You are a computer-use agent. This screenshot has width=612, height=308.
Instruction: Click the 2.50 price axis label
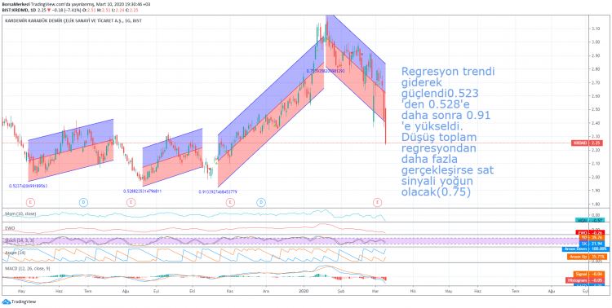[596, 109]
